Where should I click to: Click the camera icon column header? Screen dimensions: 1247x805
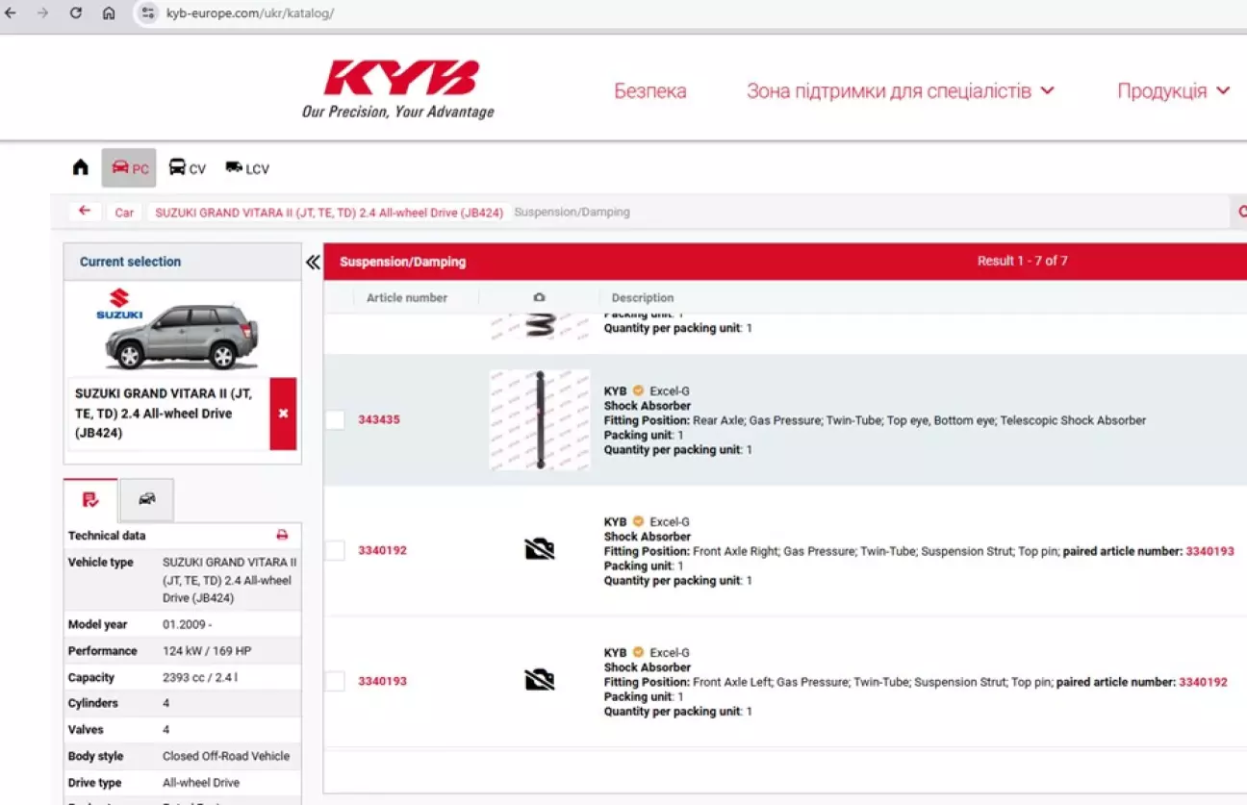539,298
